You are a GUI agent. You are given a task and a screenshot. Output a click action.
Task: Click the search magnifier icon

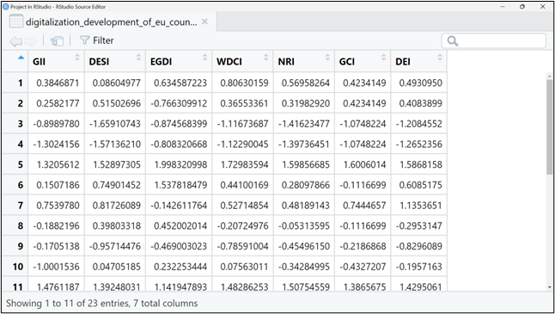tap(453, 41)
